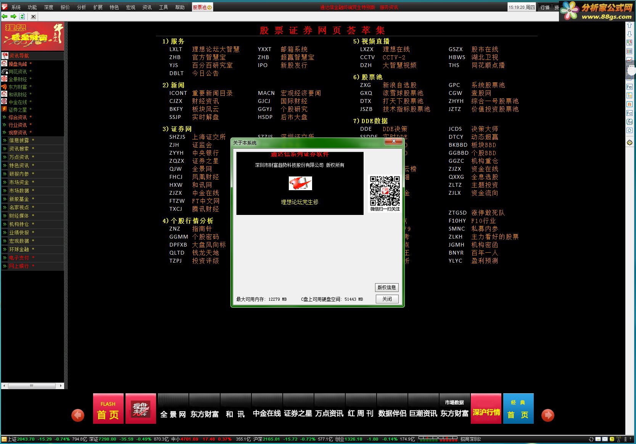Open the 分析 menu
This screenshot has width=636, height=444.
[x=82, y=7]
